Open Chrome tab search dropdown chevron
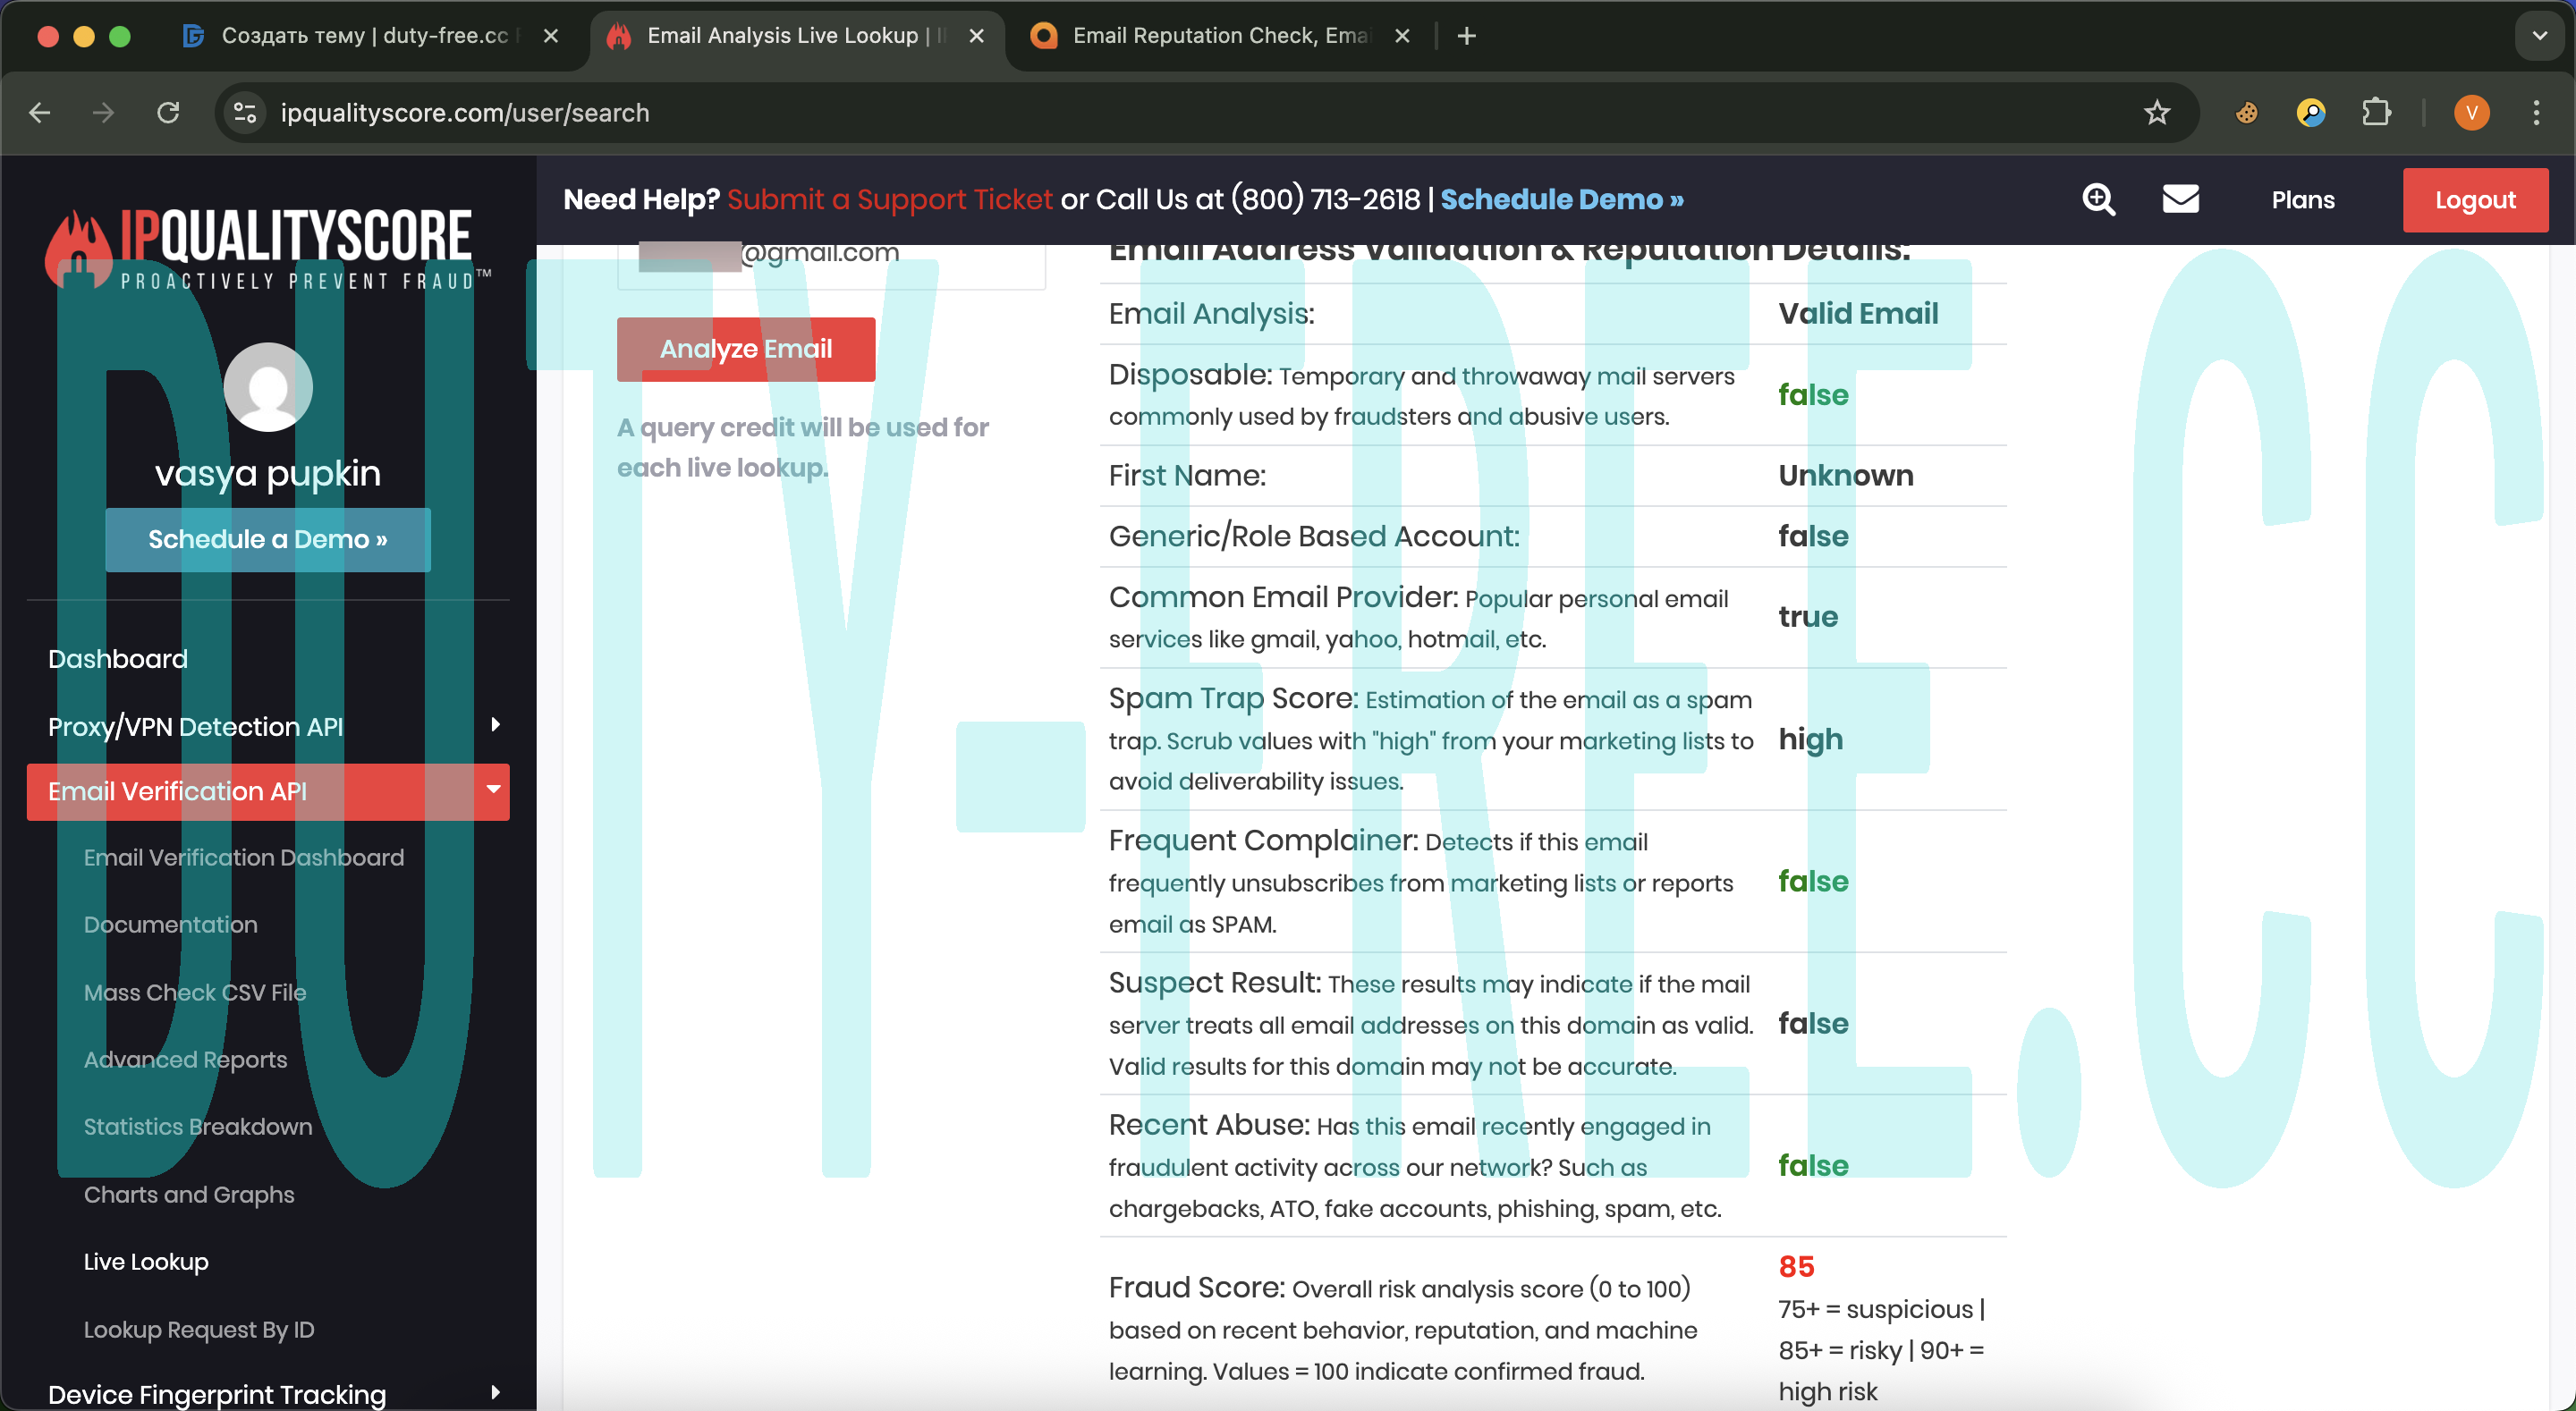The height and width of the screenshot is (1411, 2576). pos(2539,36)
